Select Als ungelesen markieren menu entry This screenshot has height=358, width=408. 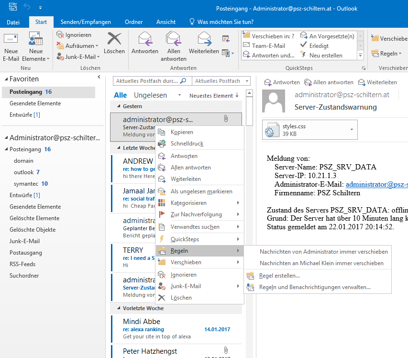click(x=201, y=191)
